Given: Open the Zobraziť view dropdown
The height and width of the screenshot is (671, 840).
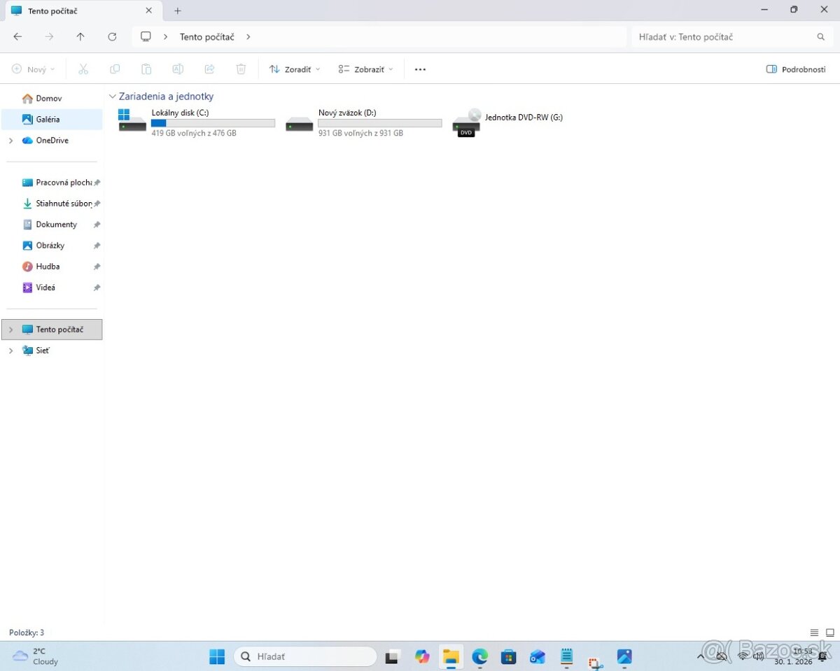Looking at the screenshot, I should [365, 69].
